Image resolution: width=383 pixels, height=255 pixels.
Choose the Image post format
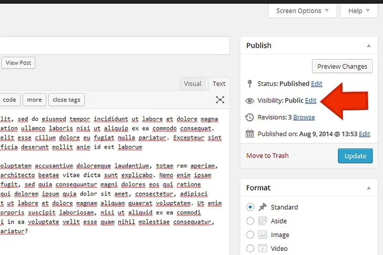click(250, 235)
